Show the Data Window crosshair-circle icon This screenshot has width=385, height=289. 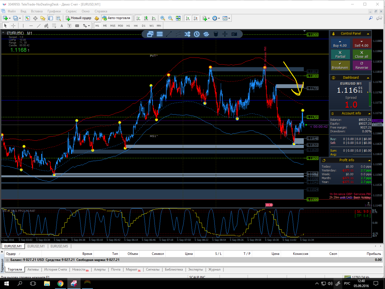pyautogui.click(x=35, y=18)
